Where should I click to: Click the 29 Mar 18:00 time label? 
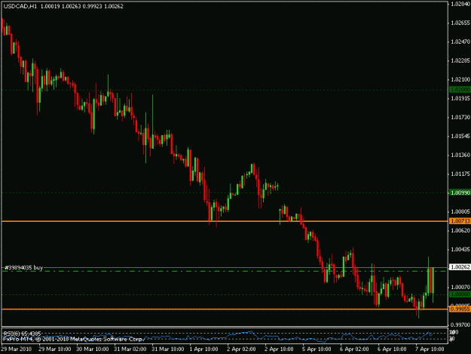click(55, 349)
